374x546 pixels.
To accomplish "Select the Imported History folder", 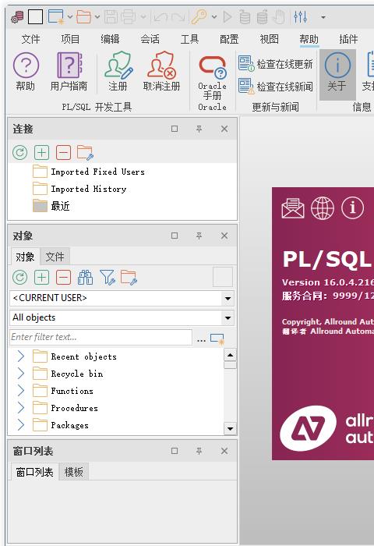I will [88, 189].
